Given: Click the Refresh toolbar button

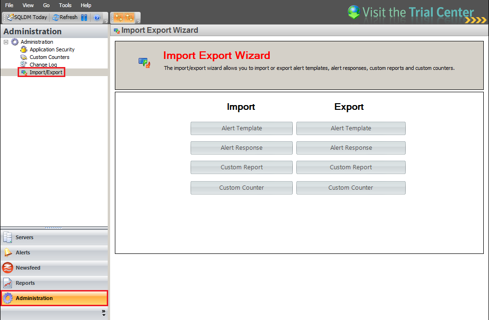Looking at the screenshot, I should pyautogui.click(x=65, y=18).
